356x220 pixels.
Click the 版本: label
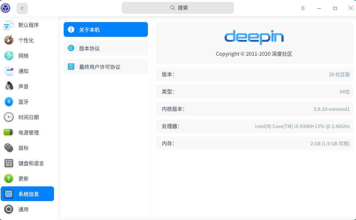[x=168, y=74]
